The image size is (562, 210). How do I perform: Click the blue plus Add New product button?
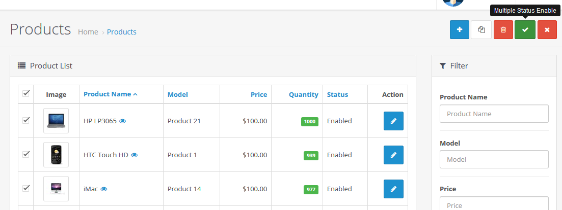click(x=460, y=29)
